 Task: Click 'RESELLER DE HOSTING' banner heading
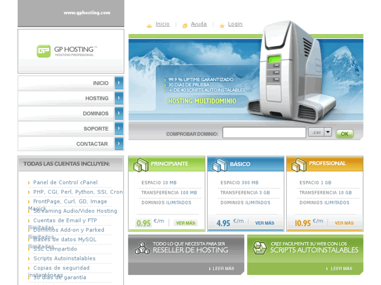pyautogui.click(x=191, y=250)
